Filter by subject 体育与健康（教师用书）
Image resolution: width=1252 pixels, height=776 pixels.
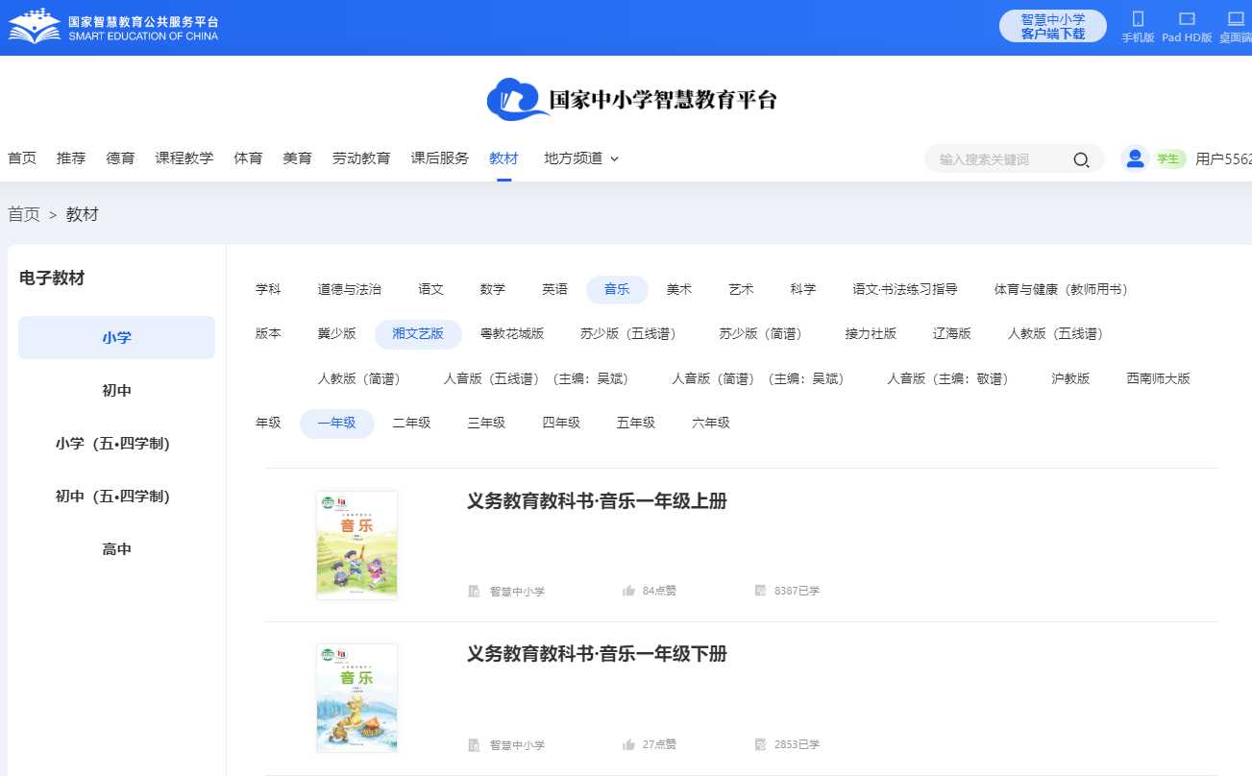pyautogui.click(x=1064, y=289)
